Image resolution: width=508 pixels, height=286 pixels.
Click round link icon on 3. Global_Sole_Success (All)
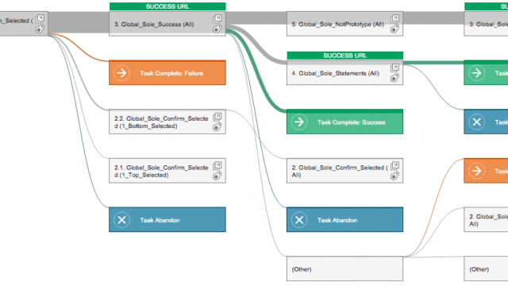(x=217, y=29)
